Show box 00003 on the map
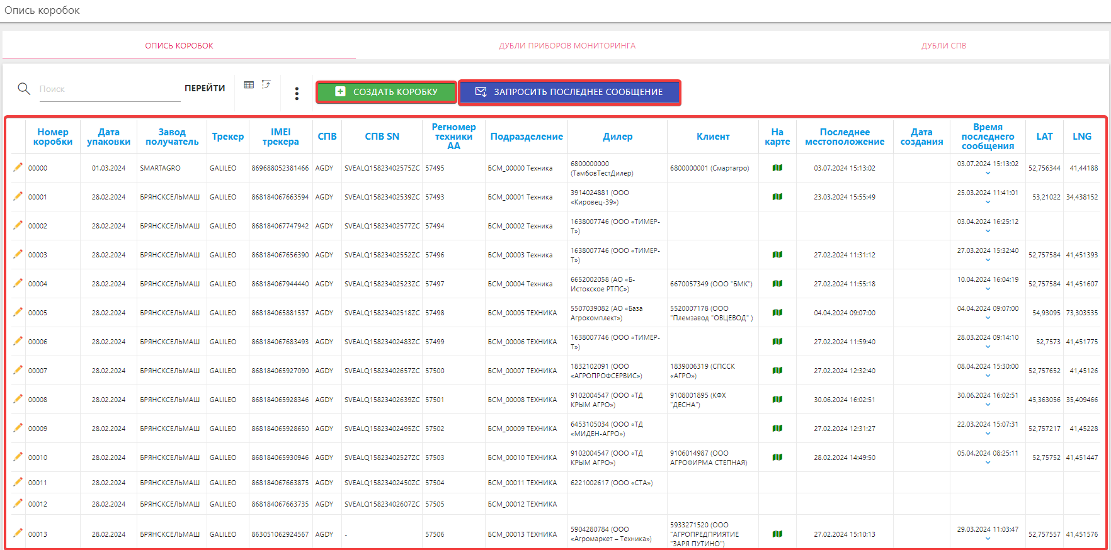Viewport: 1111px width, 550px height. click(777, 255)
